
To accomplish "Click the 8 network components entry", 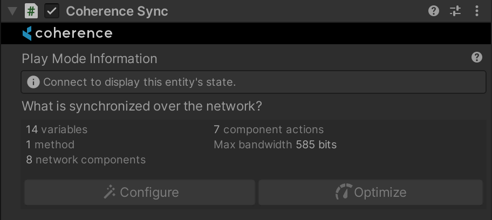I will 86,160.
